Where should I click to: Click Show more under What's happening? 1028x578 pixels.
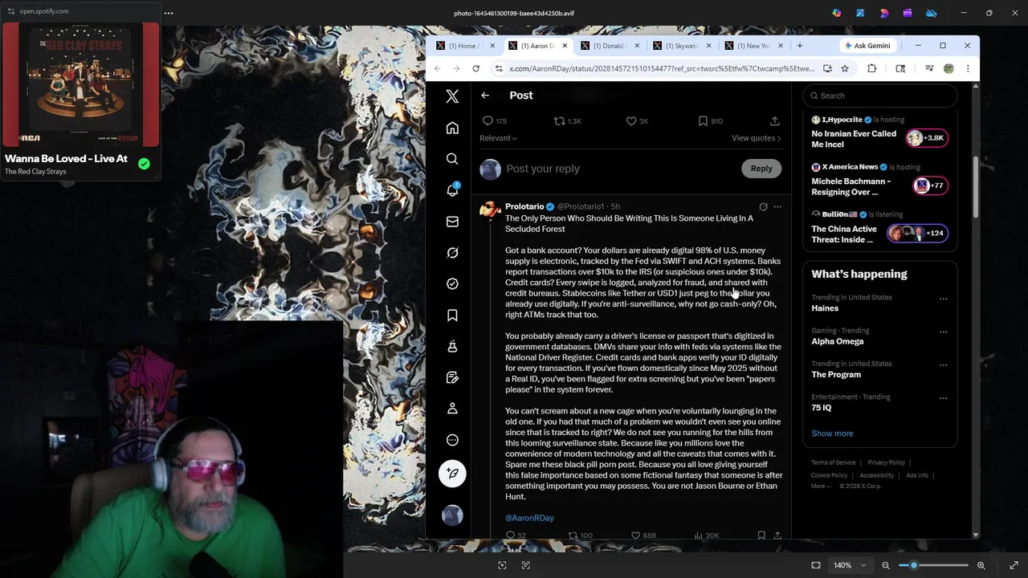[x=832, y=433]
